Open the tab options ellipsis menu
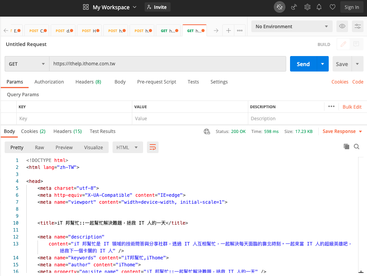This screenshot has height=276, width=367. coord(240,31)
